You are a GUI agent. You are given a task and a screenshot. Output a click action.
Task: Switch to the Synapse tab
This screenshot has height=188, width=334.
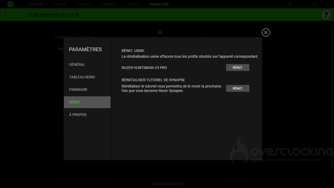click(35, 4)
